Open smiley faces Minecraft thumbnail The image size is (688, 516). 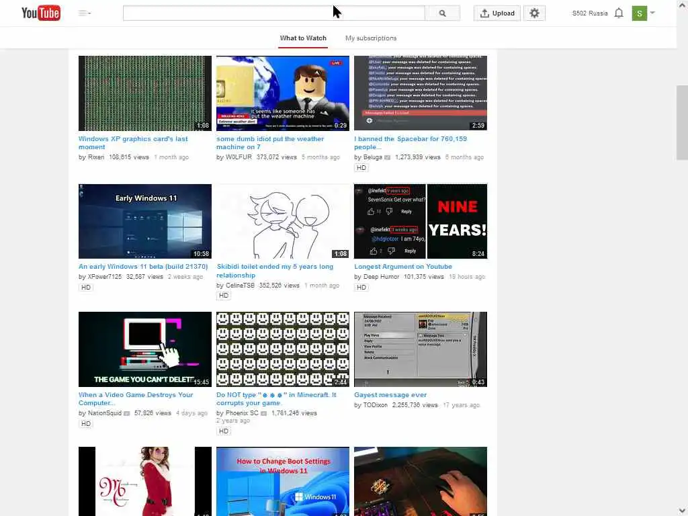pyautogui.click(x=283, y=349)
